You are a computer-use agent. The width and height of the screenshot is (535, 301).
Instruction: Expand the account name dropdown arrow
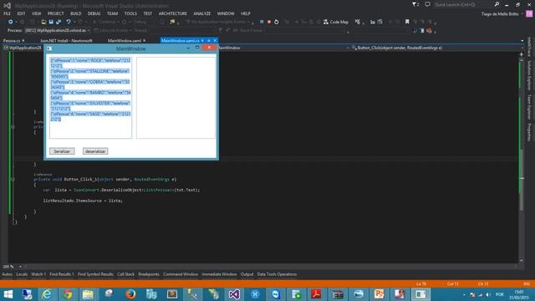click(522, 14)
